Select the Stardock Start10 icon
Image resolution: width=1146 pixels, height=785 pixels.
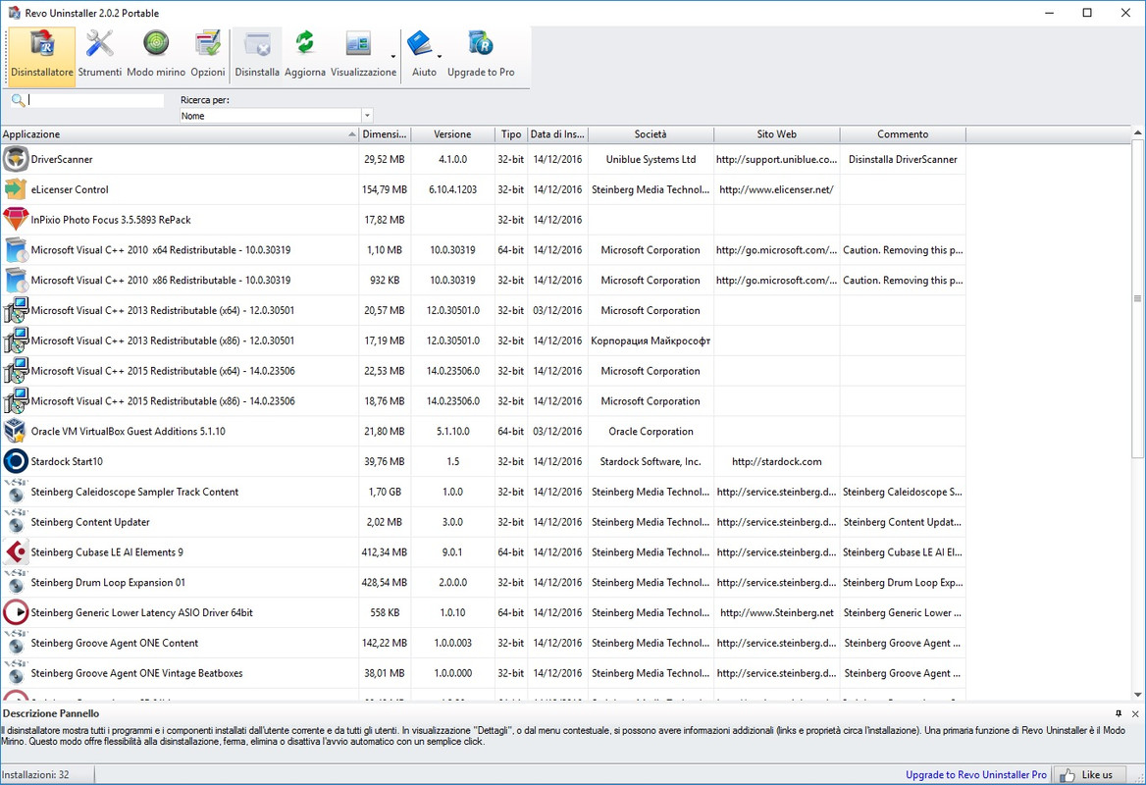[x=16, y=461]
